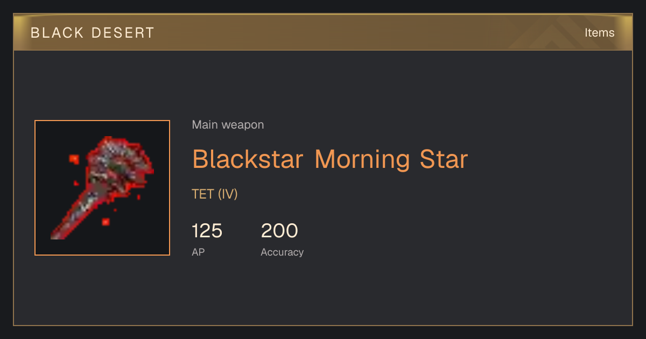Click the BLACK DESERT header title

(x=93, y=33)
